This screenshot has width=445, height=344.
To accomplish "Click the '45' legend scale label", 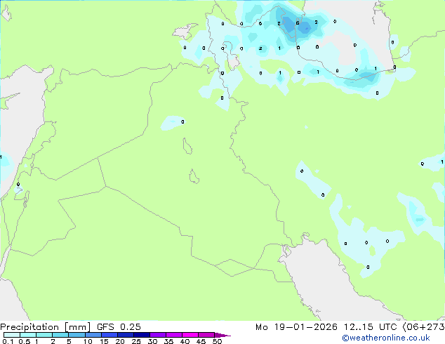I will (201, 341).
